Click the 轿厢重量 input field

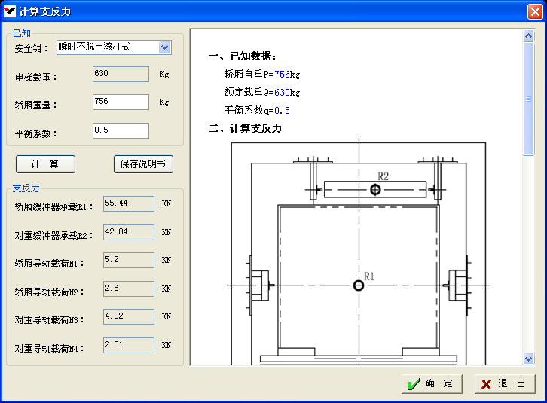120,102
